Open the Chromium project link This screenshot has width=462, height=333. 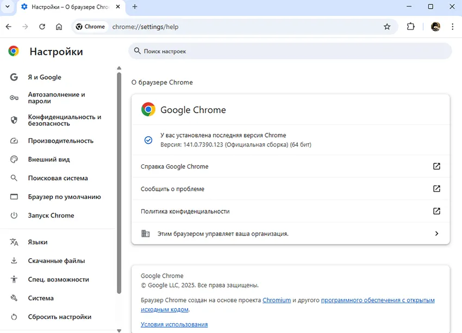[277, 299]
